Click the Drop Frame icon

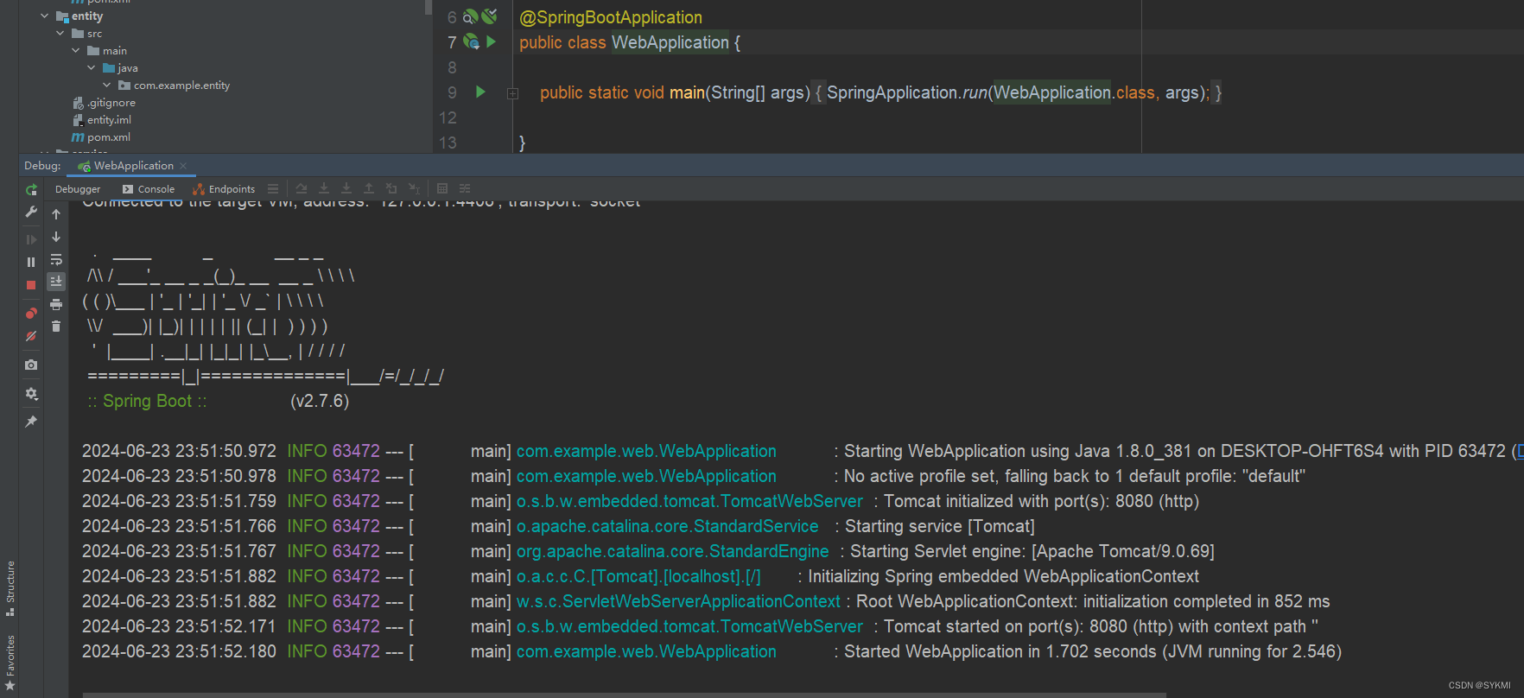click(x=391, y=188)
